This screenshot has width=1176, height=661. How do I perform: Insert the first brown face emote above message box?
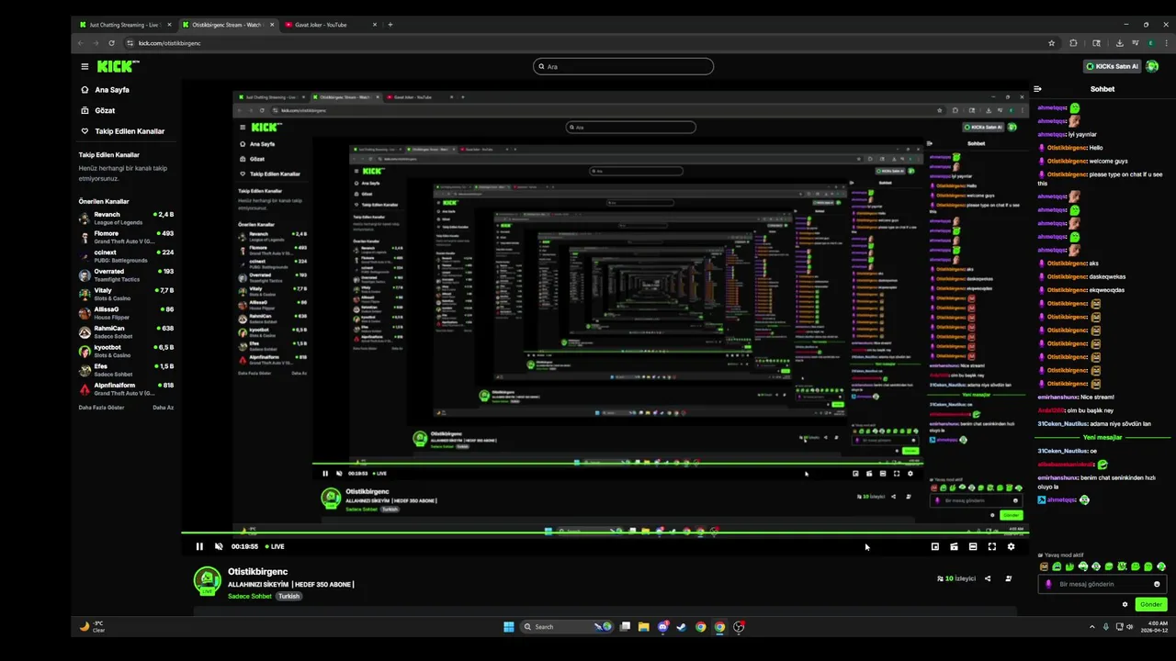tap(1044, 566)
